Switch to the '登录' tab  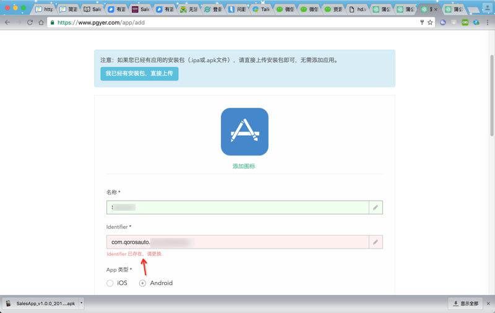[x=213, y=9]
